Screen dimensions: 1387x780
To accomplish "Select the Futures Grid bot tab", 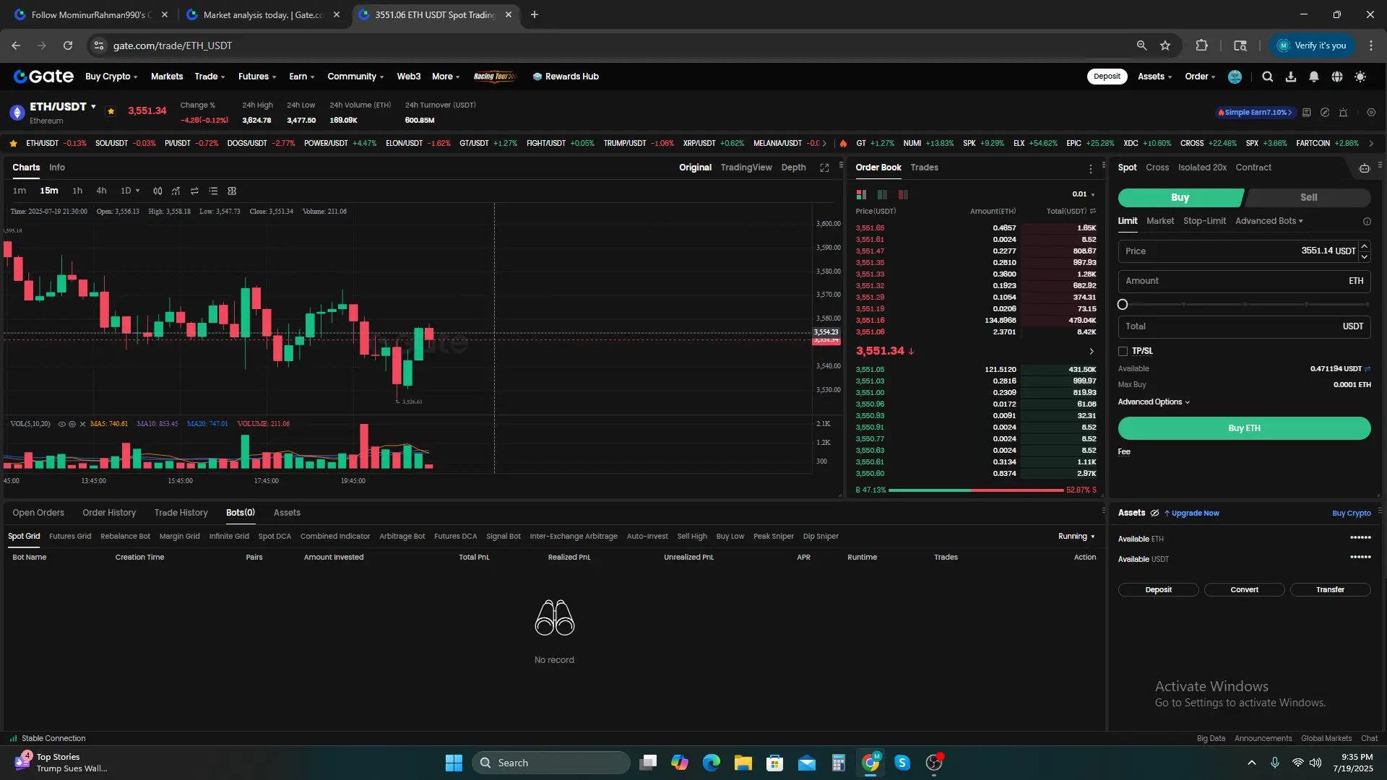I will click(70, 537).
